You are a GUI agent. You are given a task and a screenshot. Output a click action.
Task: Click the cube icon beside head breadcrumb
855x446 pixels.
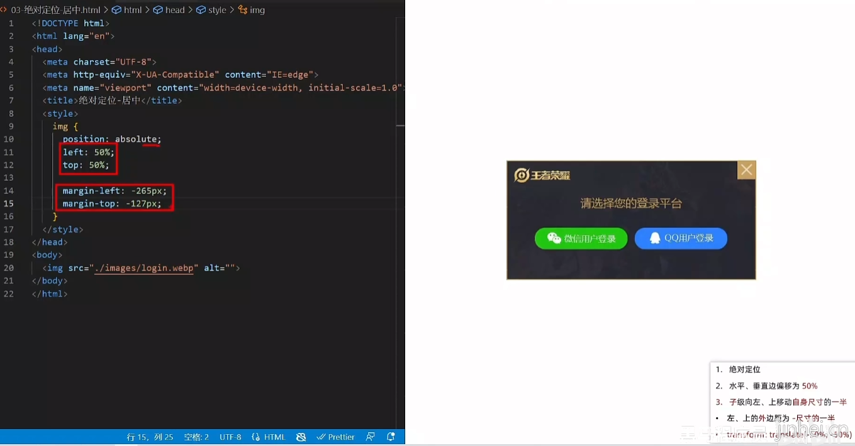(159, 10)
